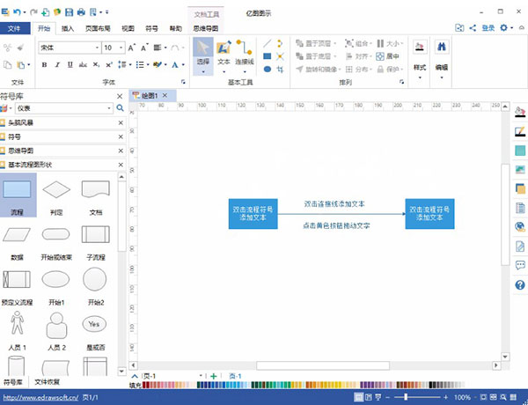
Task: Switch to the 页面布局 tab
Action: pos(97,28)
